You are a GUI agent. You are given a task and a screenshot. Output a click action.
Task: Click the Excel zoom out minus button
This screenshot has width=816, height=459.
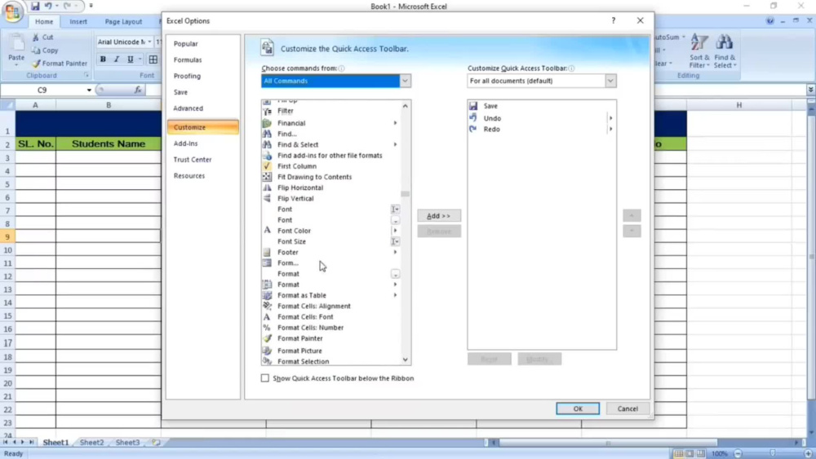(x=738, y=454)
